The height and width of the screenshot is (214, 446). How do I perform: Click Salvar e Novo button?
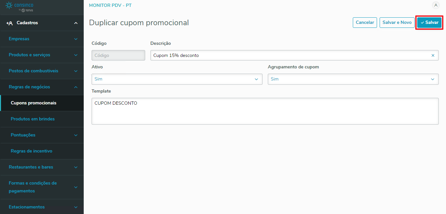click(397, 23)
